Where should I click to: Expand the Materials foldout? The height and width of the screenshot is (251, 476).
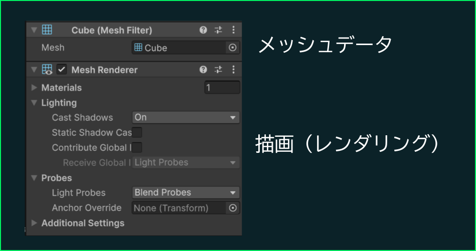pyautogui.click(x=34, y=88)
